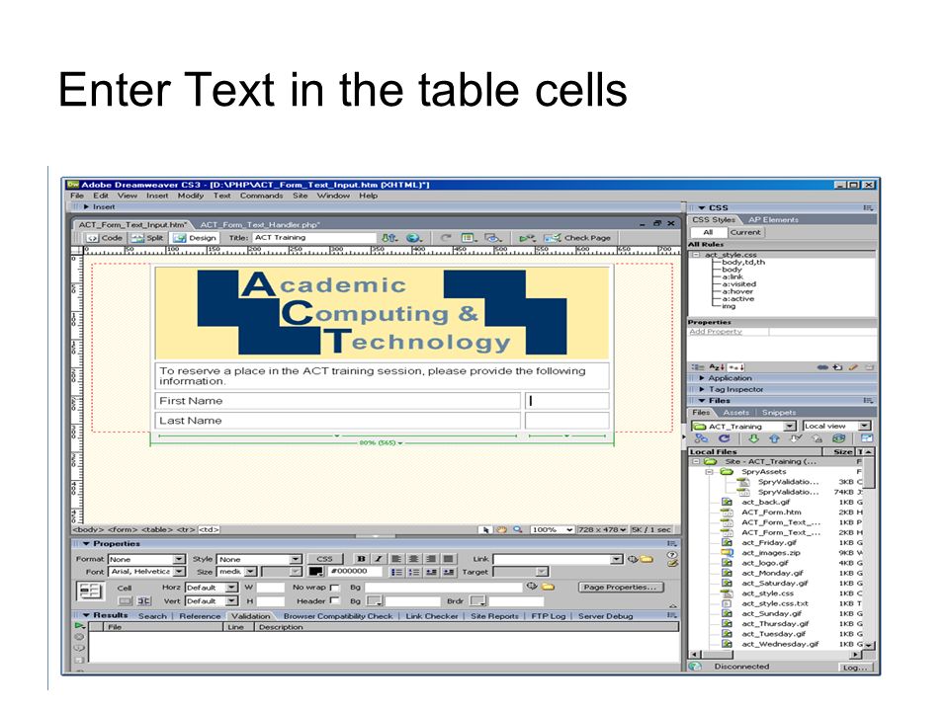Justify text in Properties panel
This screenshot has height=711, width=949.
pyautogui.click(x=449, y=559)
